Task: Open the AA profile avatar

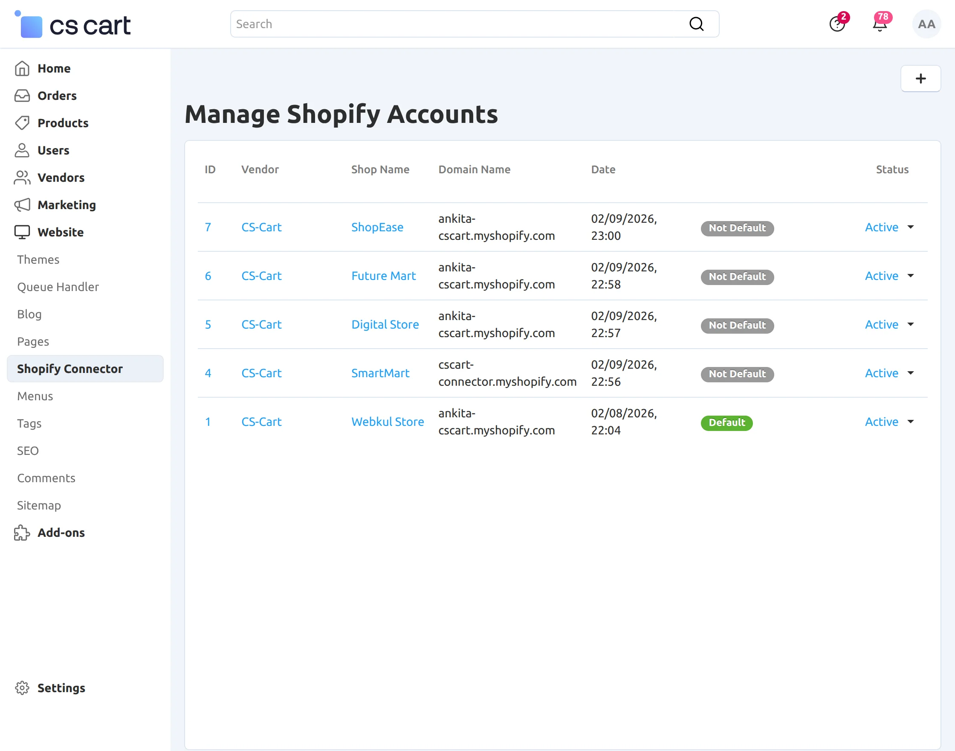Action: click(926, 24)
